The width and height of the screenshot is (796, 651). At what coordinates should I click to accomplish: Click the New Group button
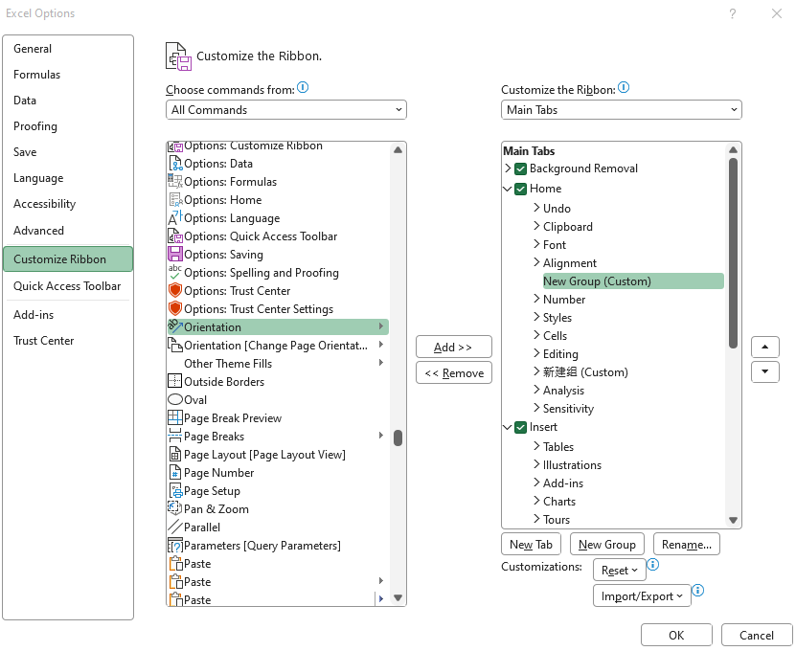coord(607,545)
